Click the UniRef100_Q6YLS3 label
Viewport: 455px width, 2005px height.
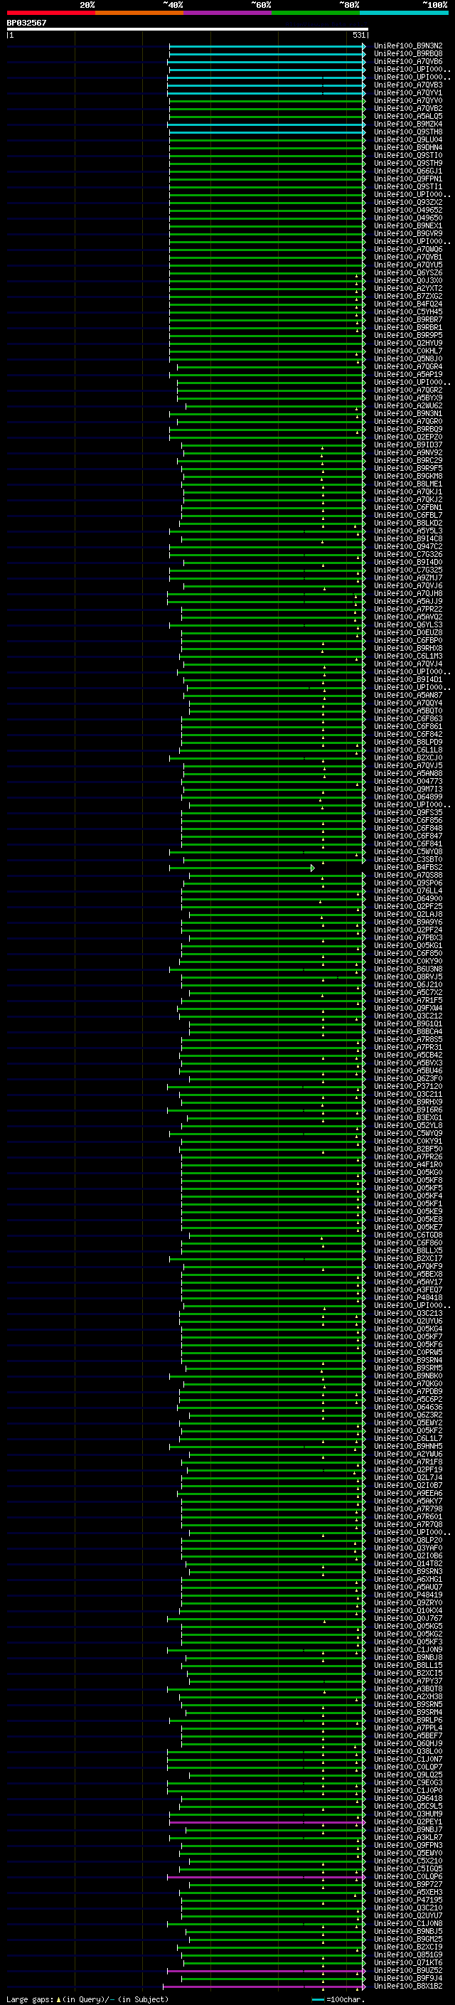tap(408, 625)
